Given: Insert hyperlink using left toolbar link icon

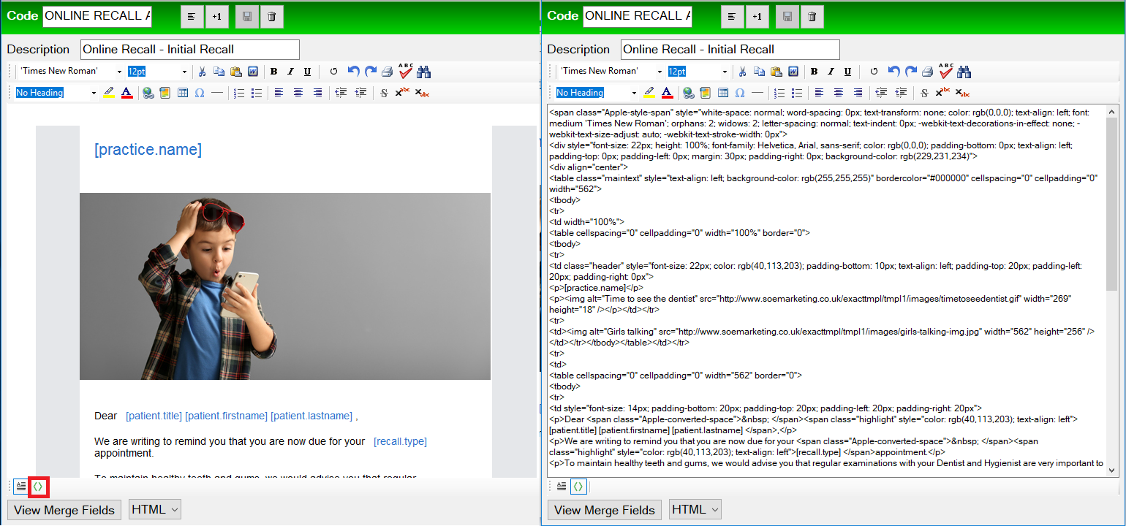Looking at the screenshot, I should 148,93.
